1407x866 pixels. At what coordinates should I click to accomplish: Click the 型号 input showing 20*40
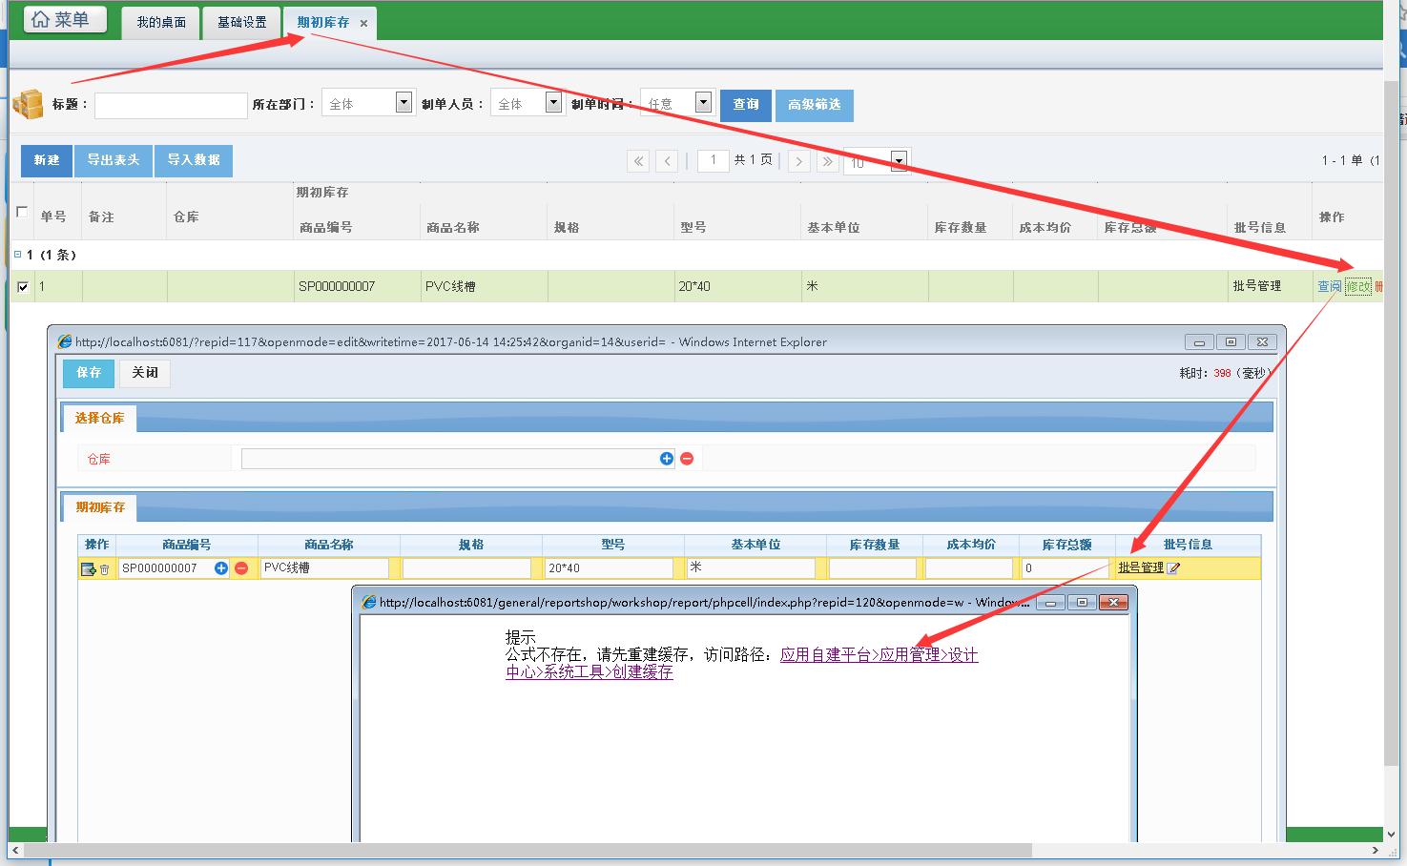click(x=609, y=567)
